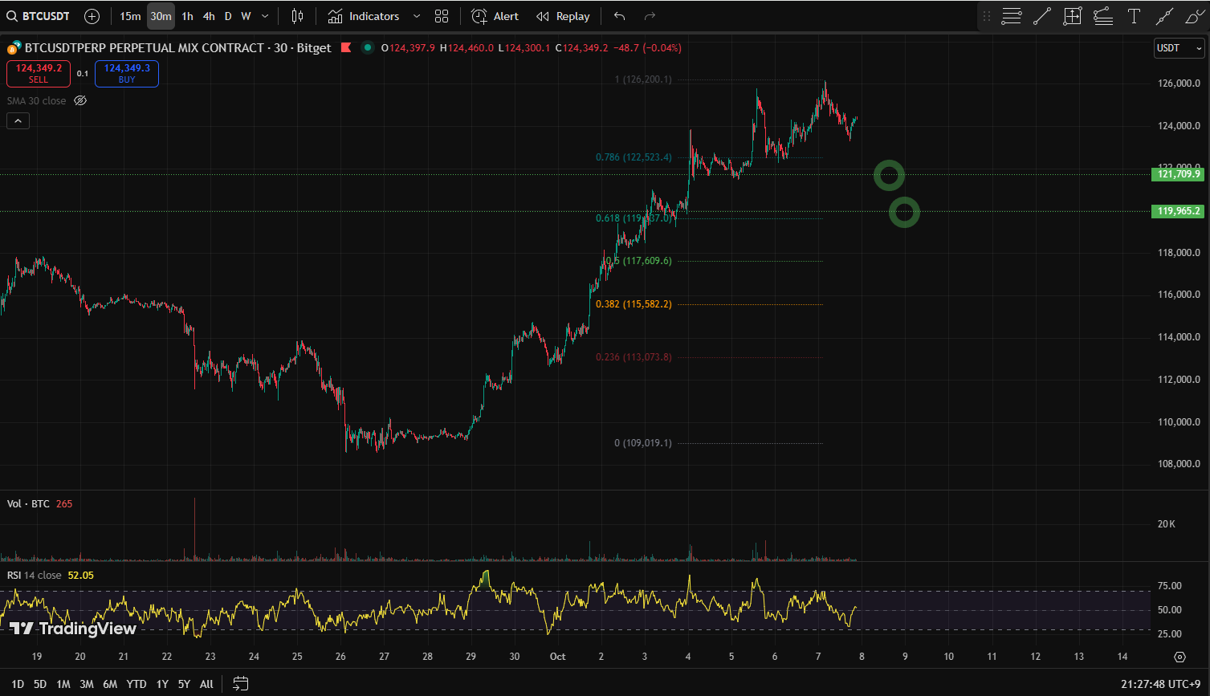Undo the last chart action
Image resolution: width=1210 pixels, height=696 pixels.
(x=619, y=16)
